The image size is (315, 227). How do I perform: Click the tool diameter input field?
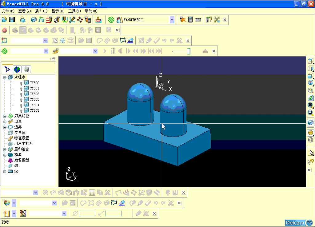click(87, 213)
